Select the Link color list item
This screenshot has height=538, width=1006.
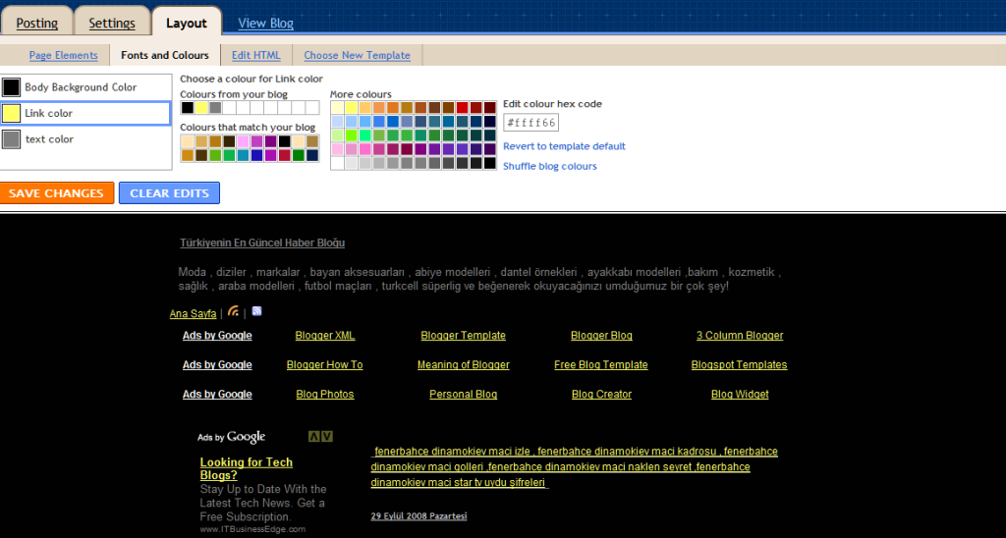click(x=86, y=114)
